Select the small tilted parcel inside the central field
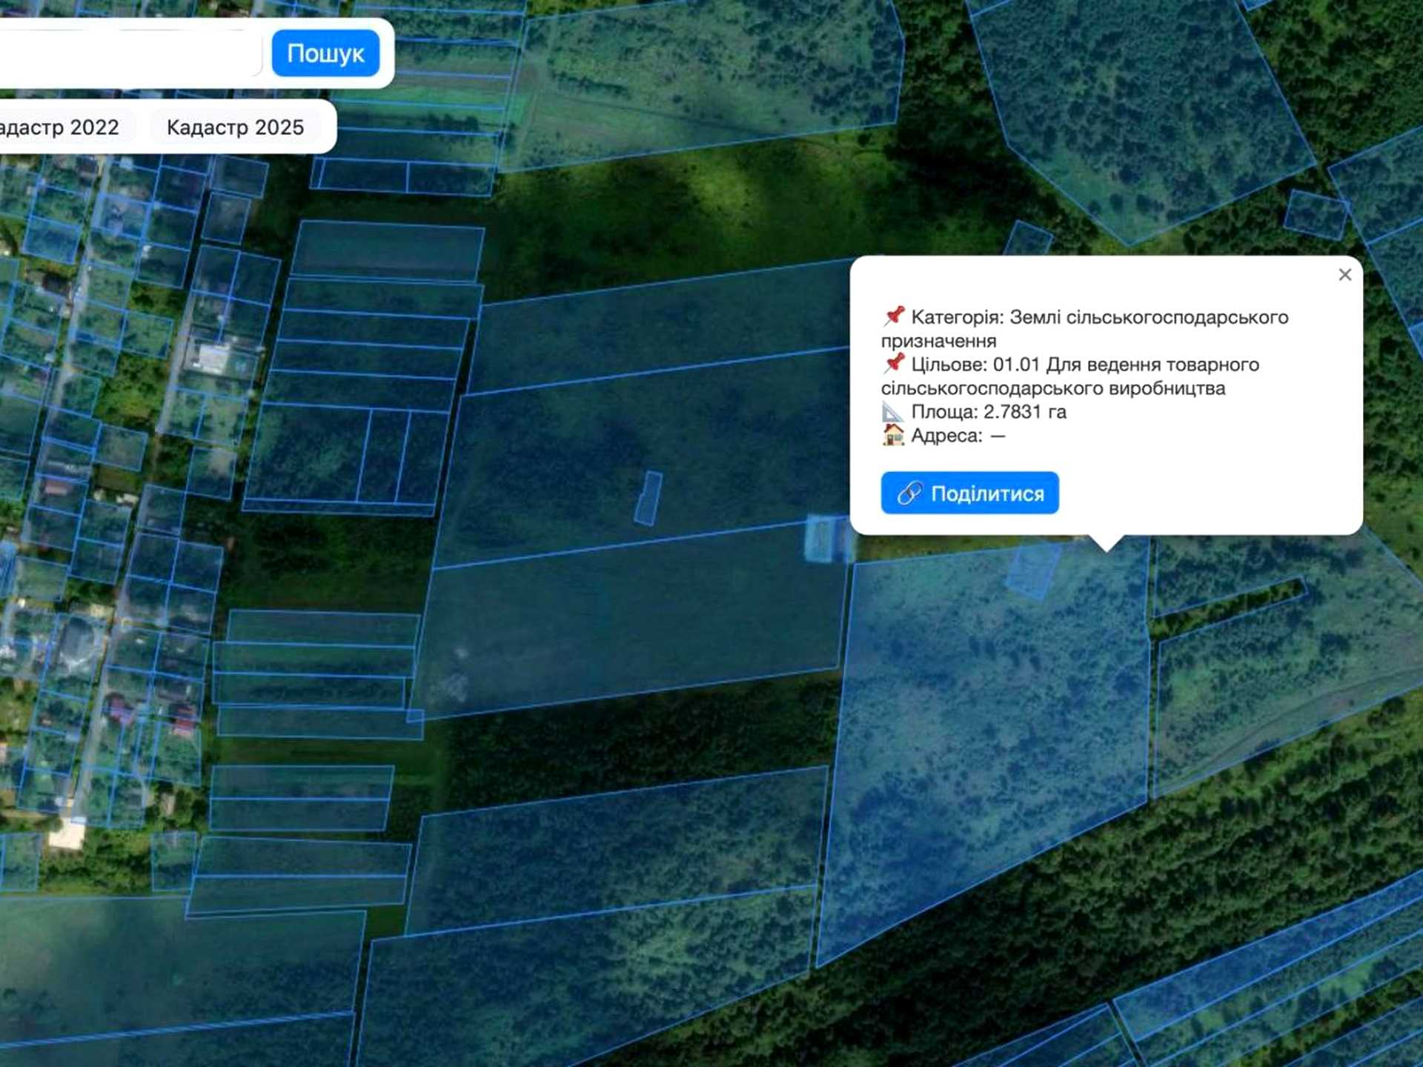 649,499
